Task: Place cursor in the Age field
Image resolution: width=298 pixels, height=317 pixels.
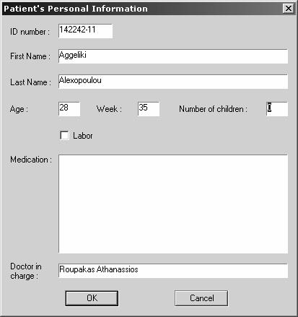Action: 69,109
